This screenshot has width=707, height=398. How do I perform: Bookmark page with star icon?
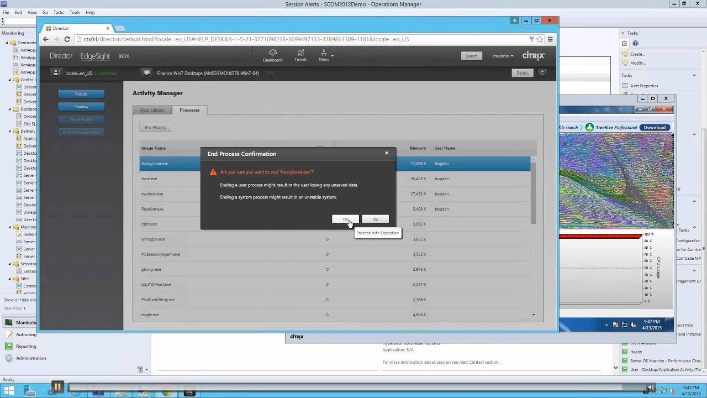coord(540,39)
